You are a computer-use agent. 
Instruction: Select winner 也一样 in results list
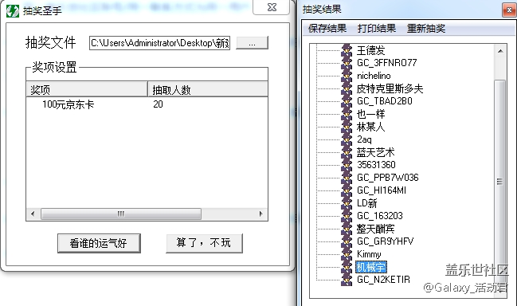pos(370,114)
